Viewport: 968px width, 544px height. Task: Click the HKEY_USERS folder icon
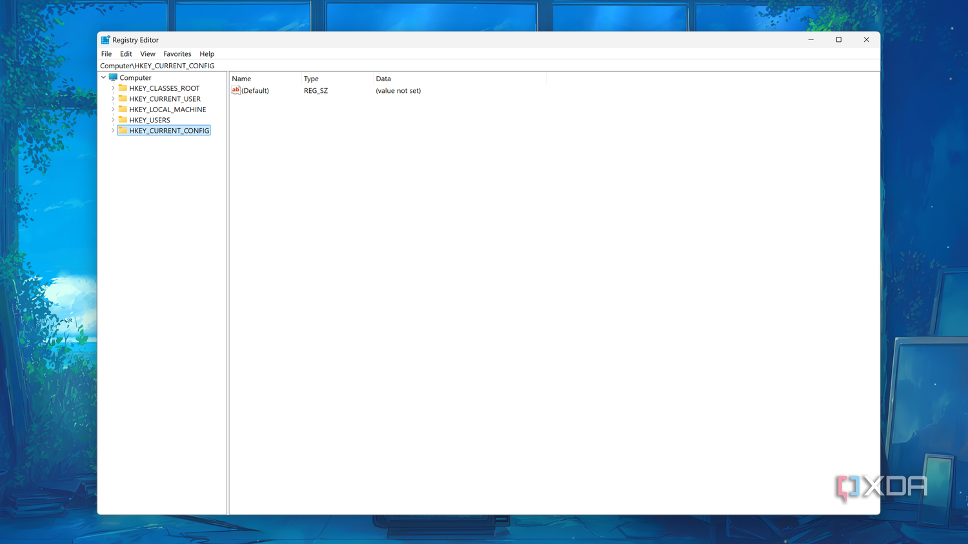point(123,120)
